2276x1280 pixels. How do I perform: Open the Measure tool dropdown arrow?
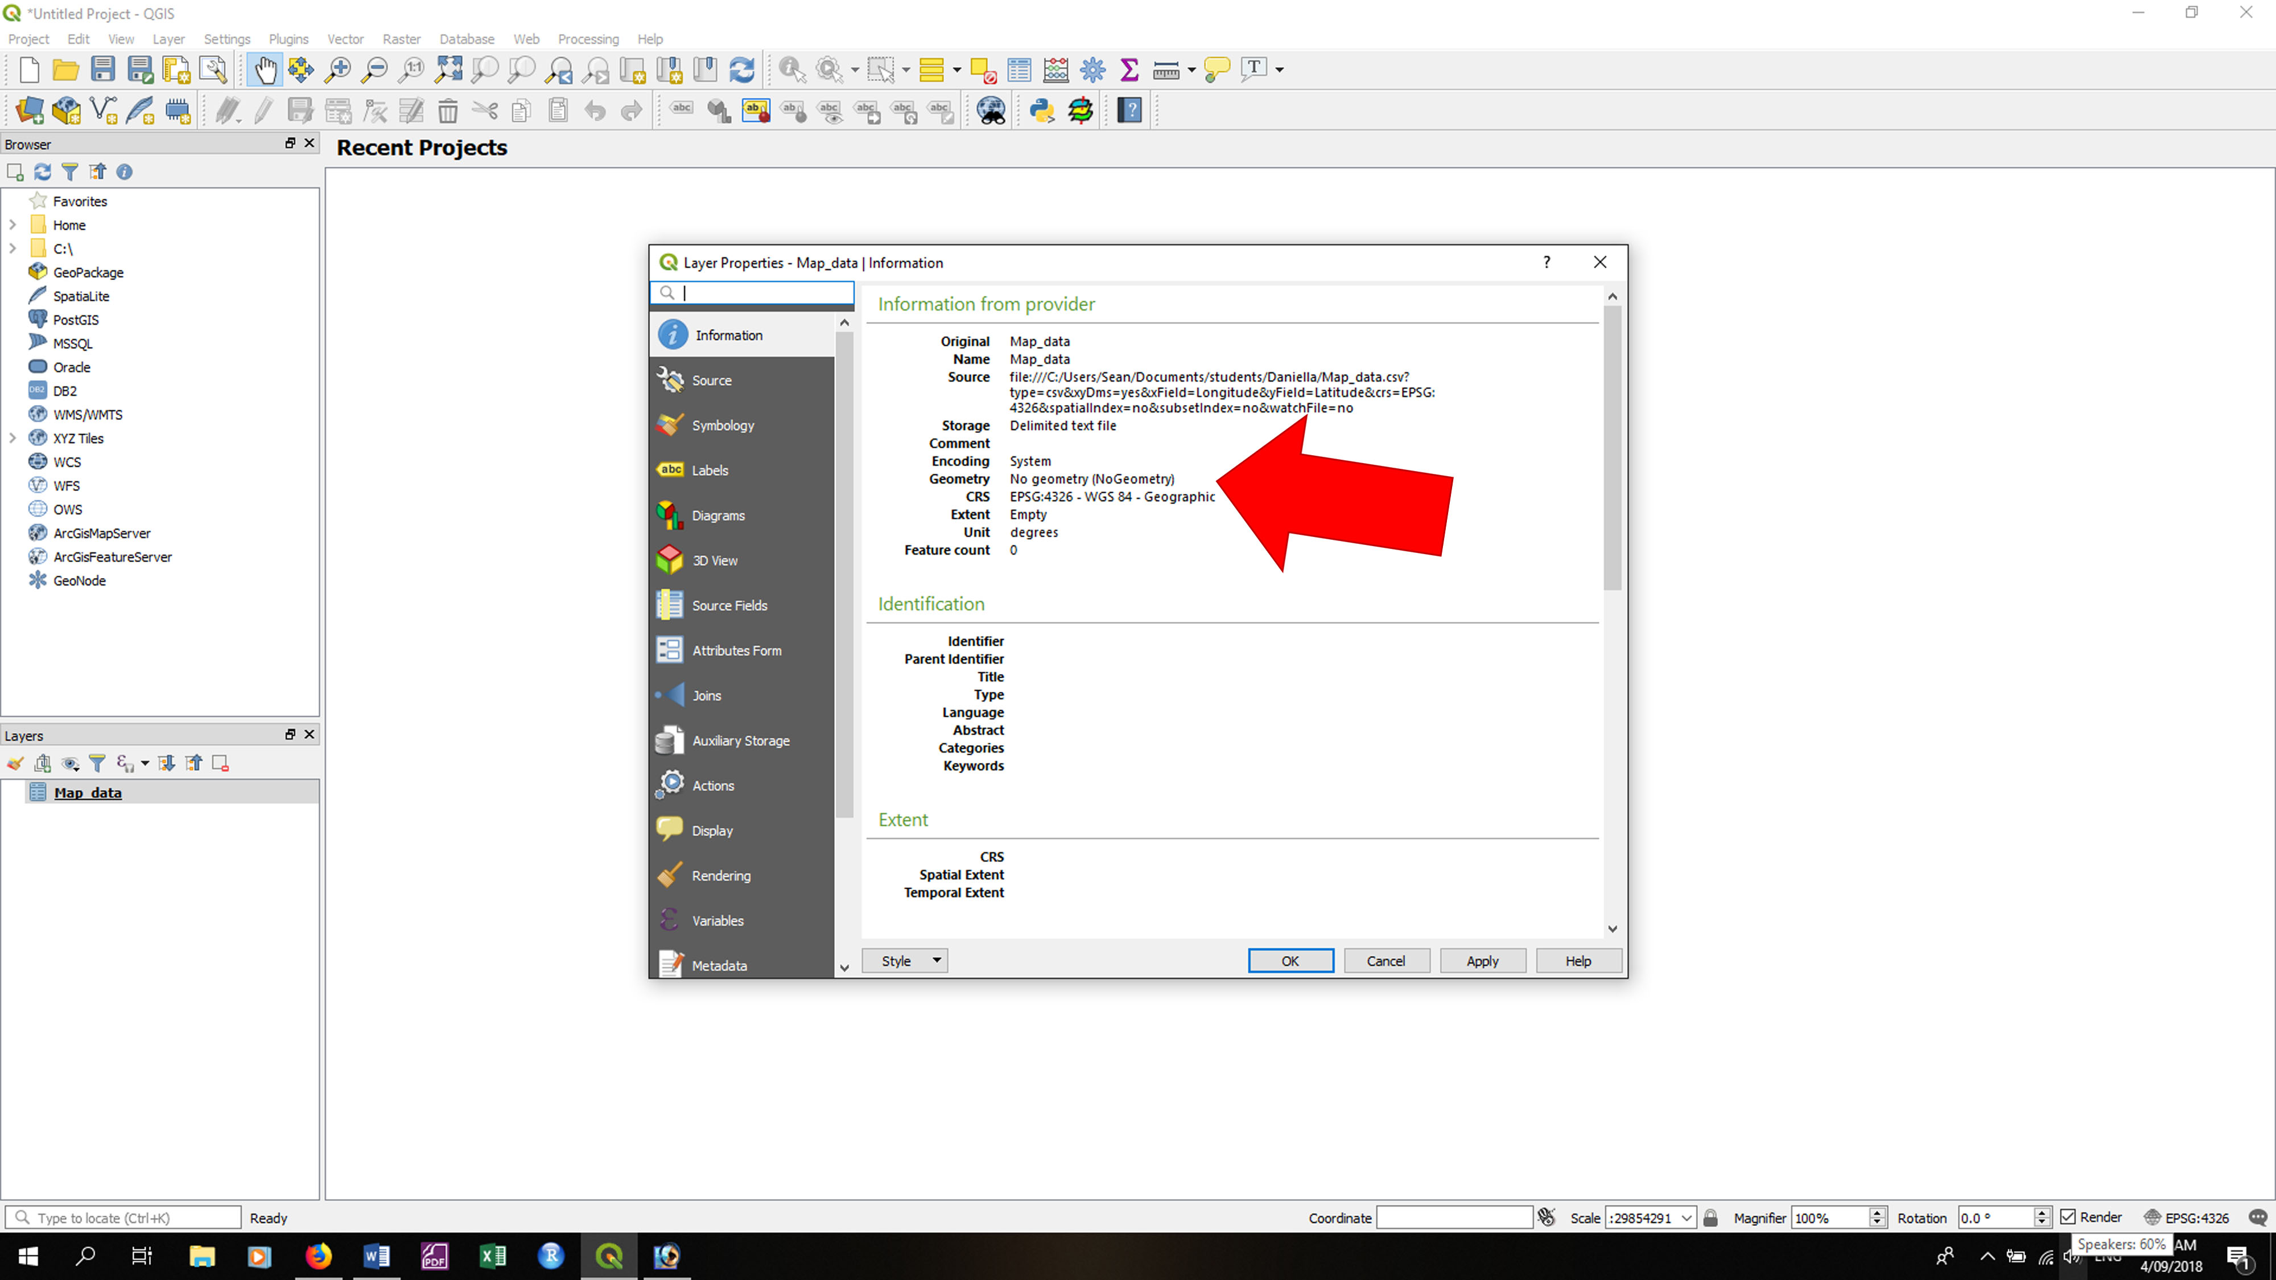pos(1191,70)
